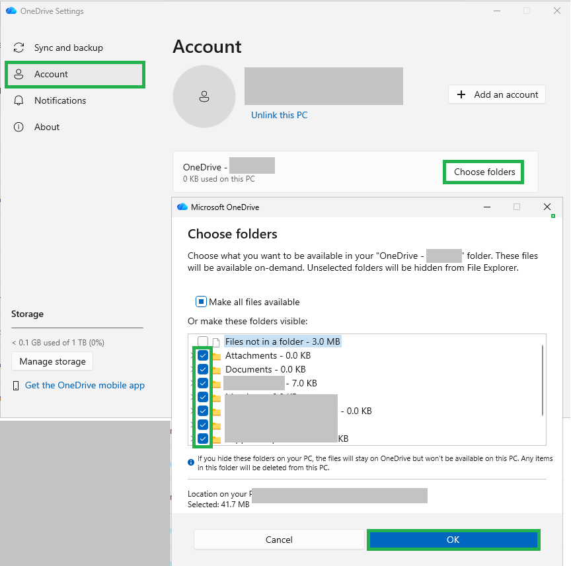This screenshot has height=566, width=571.
Task: Select the Documents - 0.0 KB row label
Action: tap(265, 369)
